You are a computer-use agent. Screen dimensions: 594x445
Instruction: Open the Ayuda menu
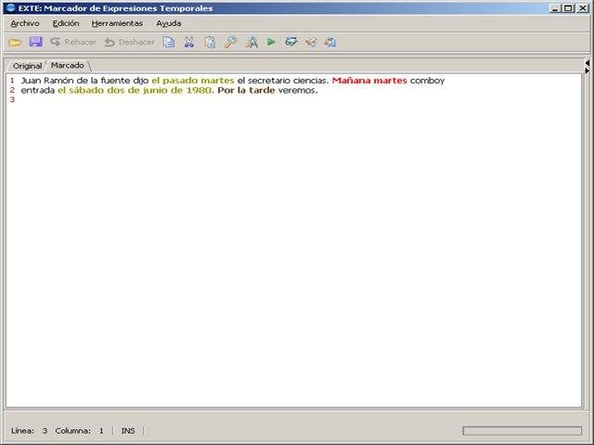(169, 23)
